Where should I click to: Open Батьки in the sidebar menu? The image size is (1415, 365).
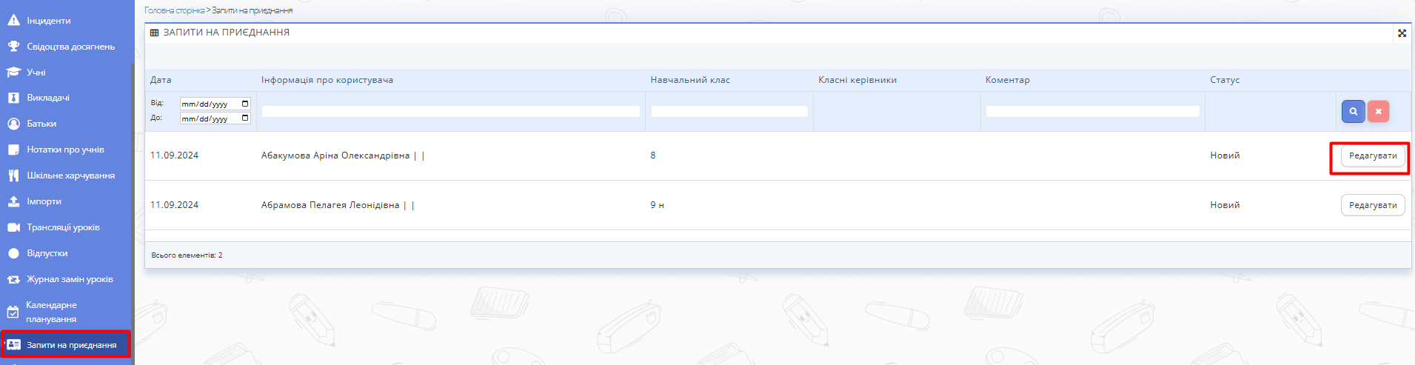coord(41,124)
